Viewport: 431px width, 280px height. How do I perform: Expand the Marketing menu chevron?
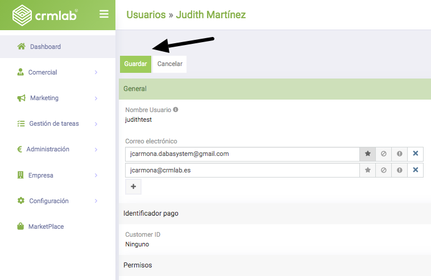(x=96, y=98)
